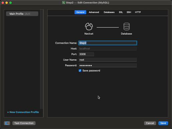The image size is (172, 129).
Task: Add a New Connection Profile
Action: (x=23, y=112)
